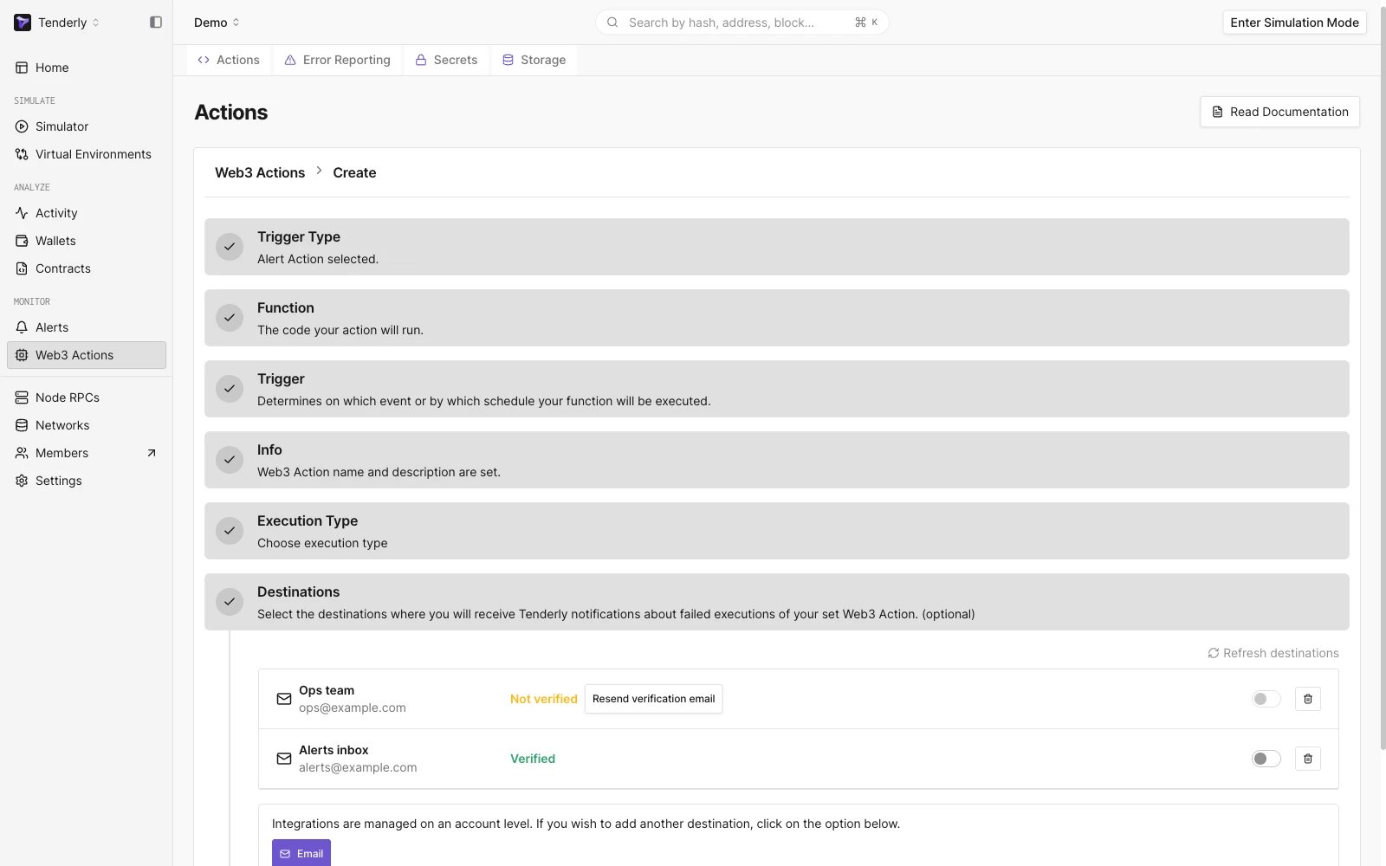The height and width of the screenshot is (866, 1386).
Task: Expand the Trigger step
Action: pos(776,389)
